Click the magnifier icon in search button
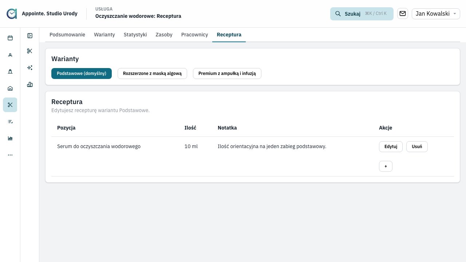This screenshot has width=466, height=262. (338, 14)
